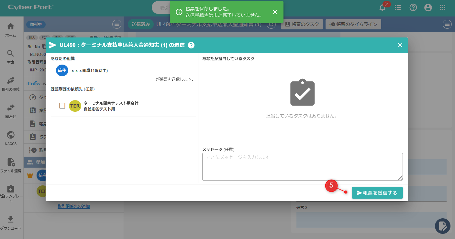Go to ホーム in the sidebar

pyautogui.click(x=11, y=30)
